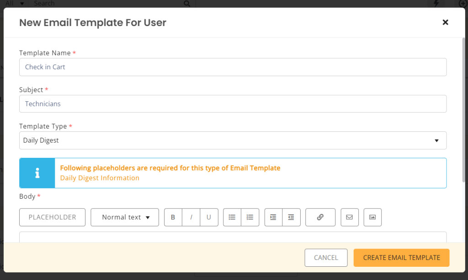Open the Normal text style dropdown
The height and width of the screenshot is (280, 468).
pos(124,217)
